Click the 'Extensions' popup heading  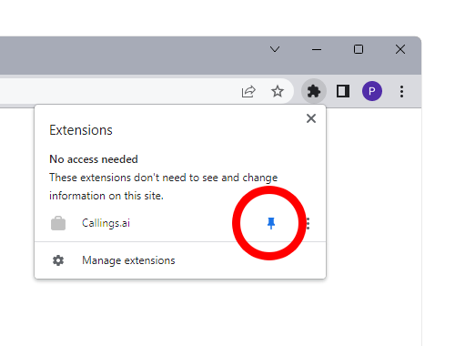pyautogui.click(x=81, y=130)
